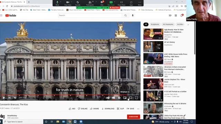The image size is (221, 124).
Task: Open Zoom More options menu
Action: point(140,3)
